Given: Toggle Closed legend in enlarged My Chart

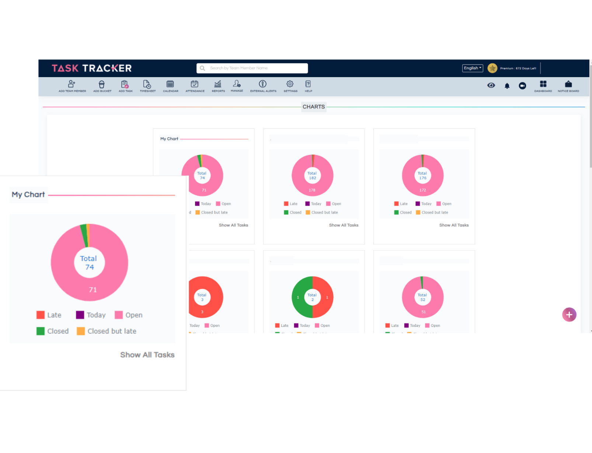Looking at the screenshot, I should (x=53, y=331).
